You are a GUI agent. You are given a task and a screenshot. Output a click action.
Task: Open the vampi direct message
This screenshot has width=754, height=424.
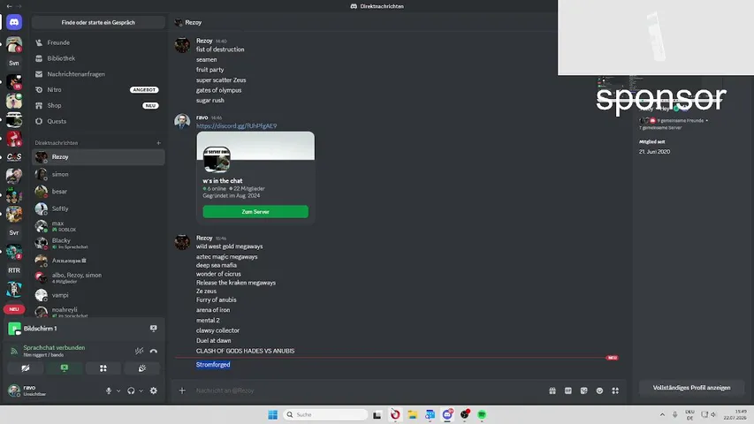pos(98,295)
